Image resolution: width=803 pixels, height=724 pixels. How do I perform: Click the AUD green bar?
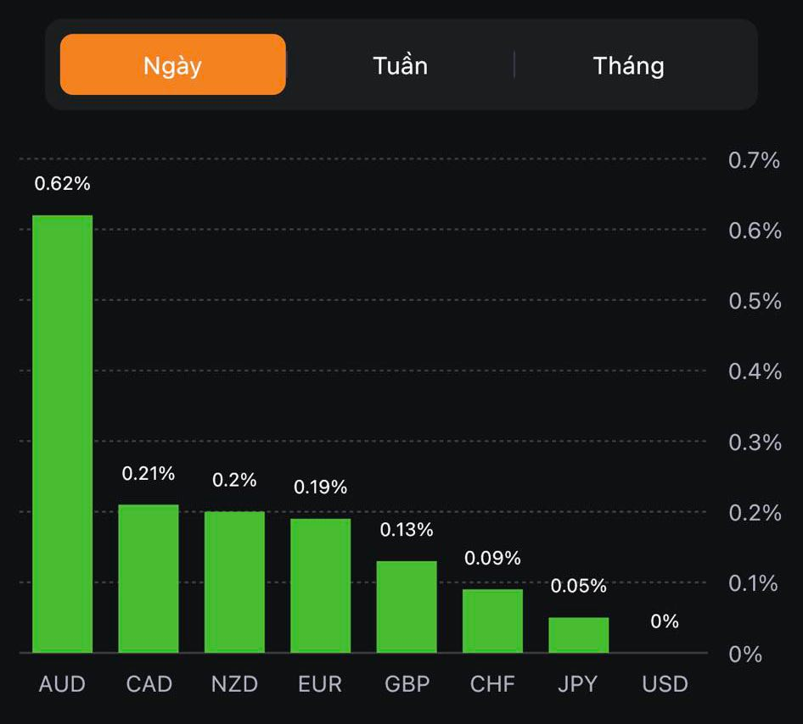click(x=63, y=433)
